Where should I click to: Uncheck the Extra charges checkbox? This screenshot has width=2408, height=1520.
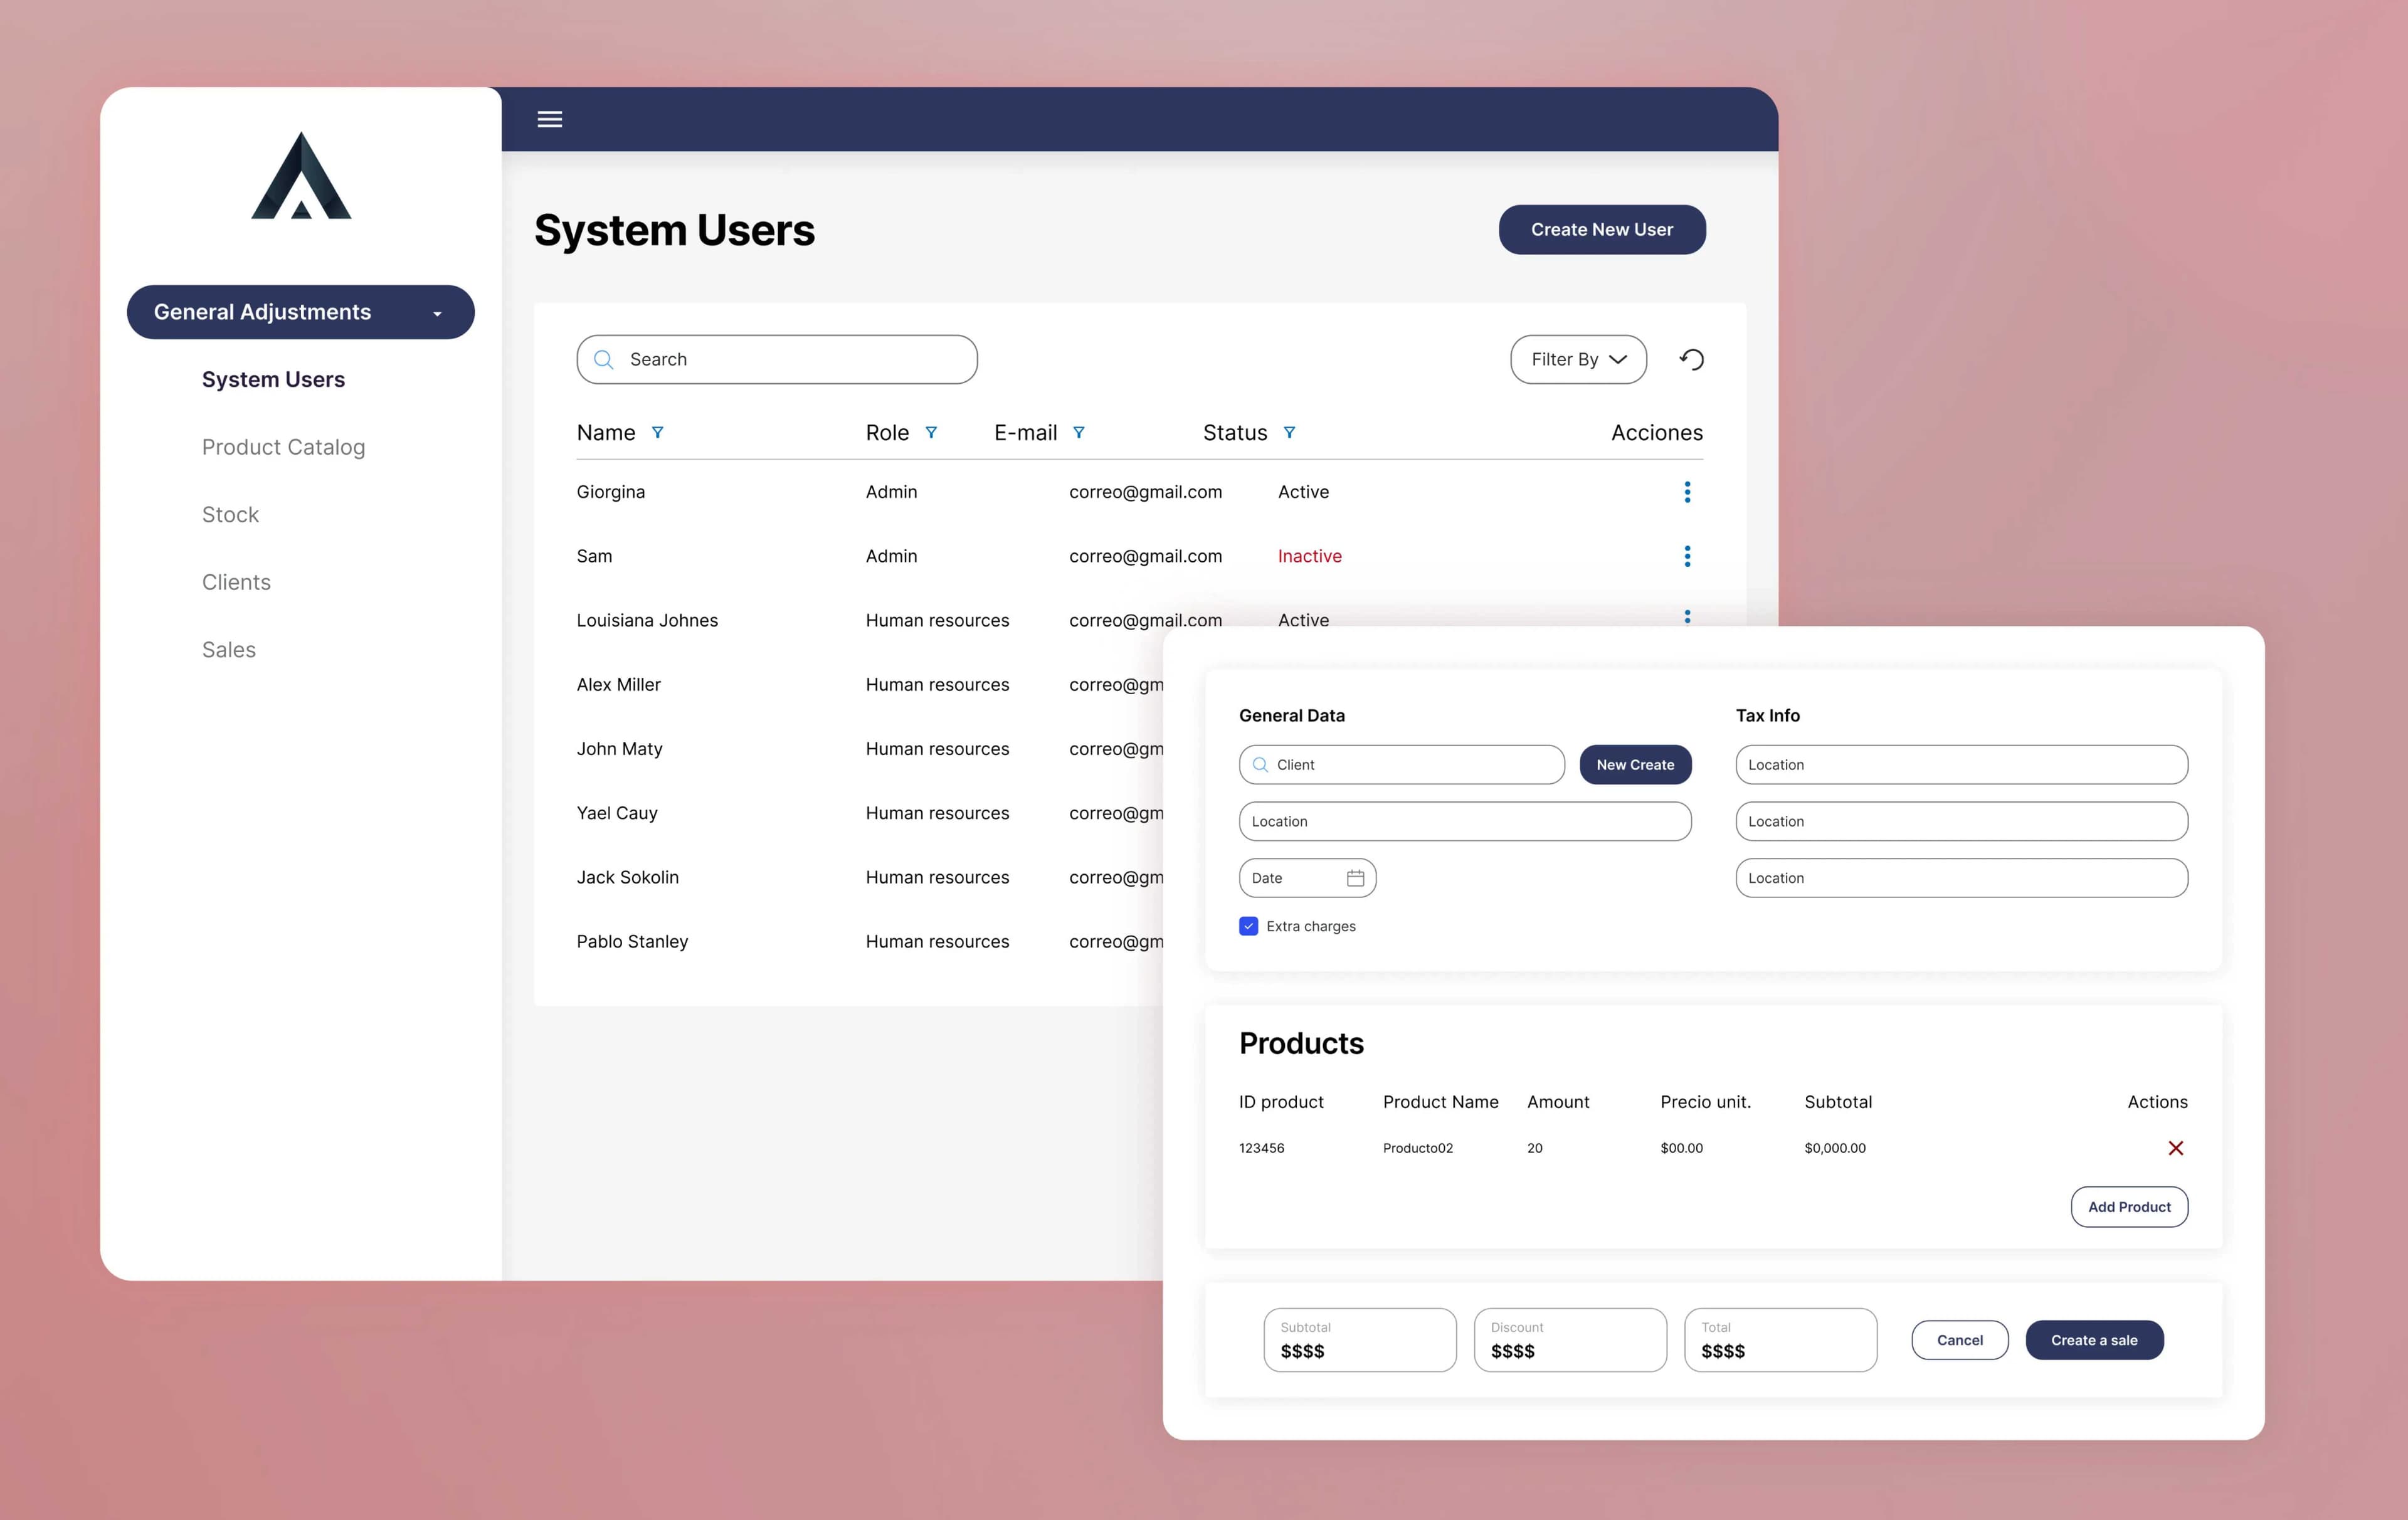pos(1248,926)
